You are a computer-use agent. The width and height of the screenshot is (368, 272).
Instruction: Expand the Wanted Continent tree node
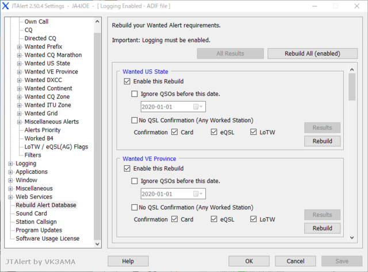point(19,88)
